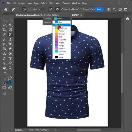
Task: Select the Brush tool
Action: (4, 39)
